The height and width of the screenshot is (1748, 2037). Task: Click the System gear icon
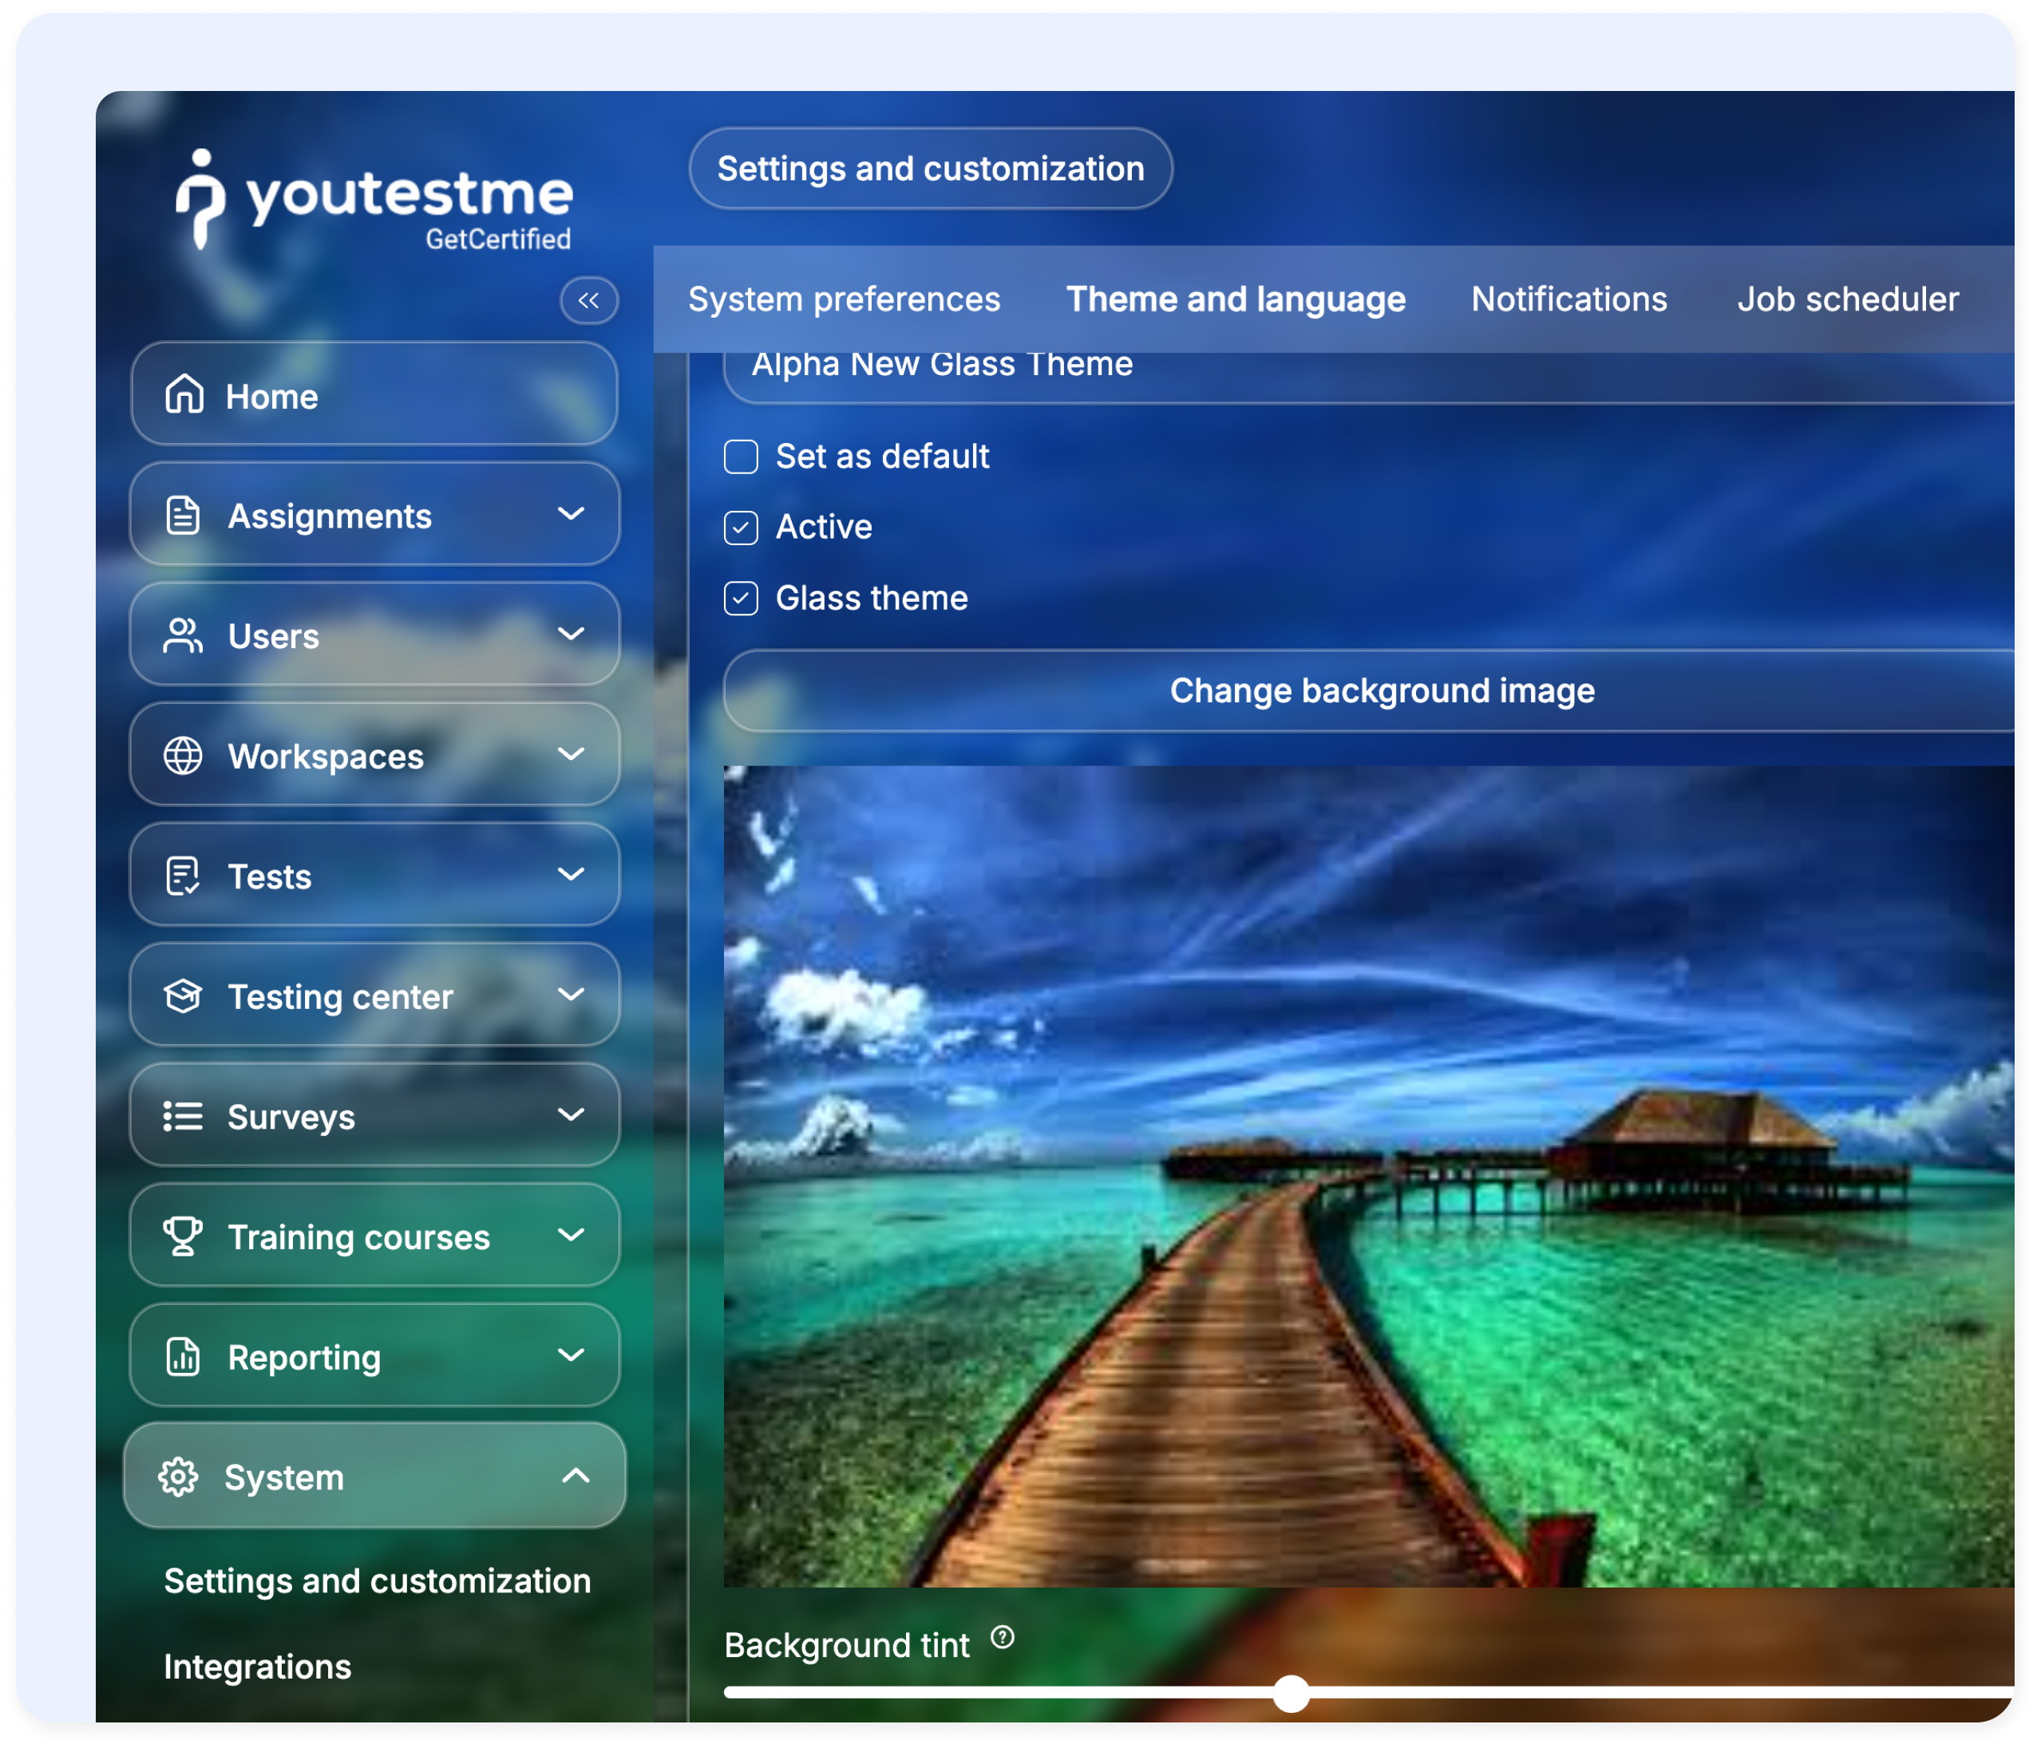[x=179, y=1477]
